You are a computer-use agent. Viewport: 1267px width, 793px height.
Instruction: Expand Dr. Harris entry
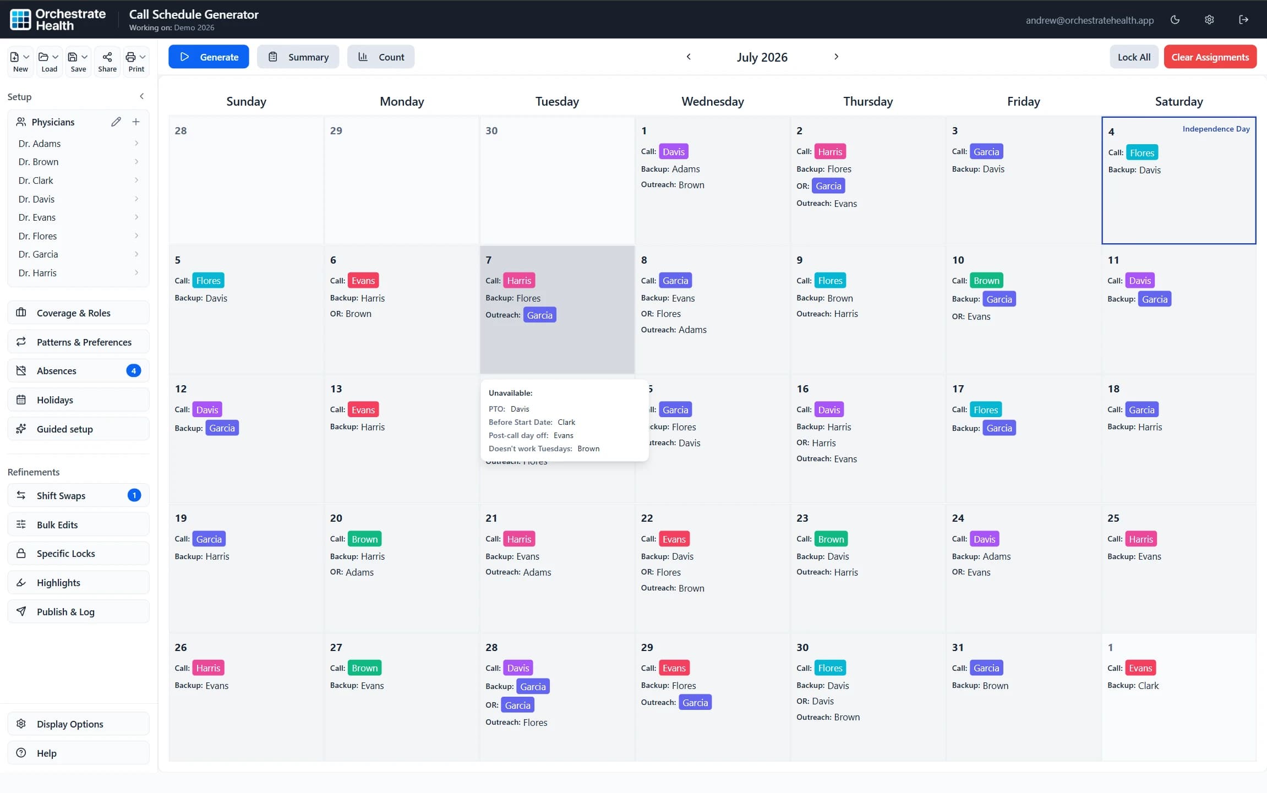click(78, 272)
